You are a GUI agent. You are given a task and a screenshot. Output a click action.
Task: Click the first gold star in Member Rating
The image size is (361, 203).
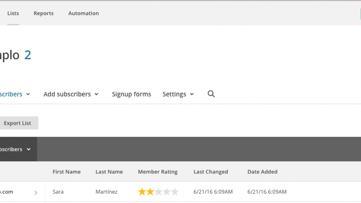(142, 191)
